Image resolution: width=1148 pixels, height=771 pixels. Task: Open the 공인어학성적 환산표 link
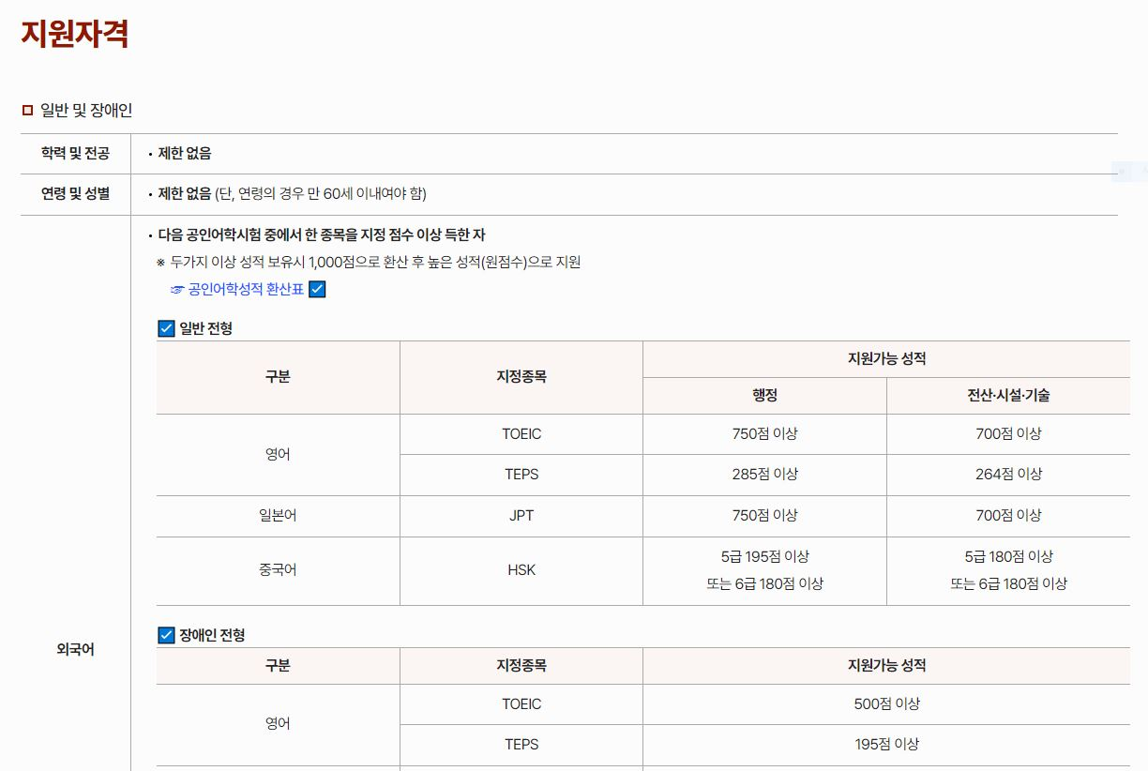coord(247,289)
